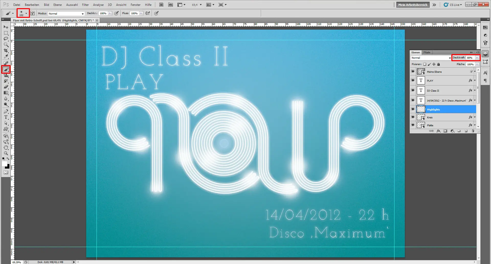Open the CS Live button
Screen dimensions: 491x264
click(453, 5)
